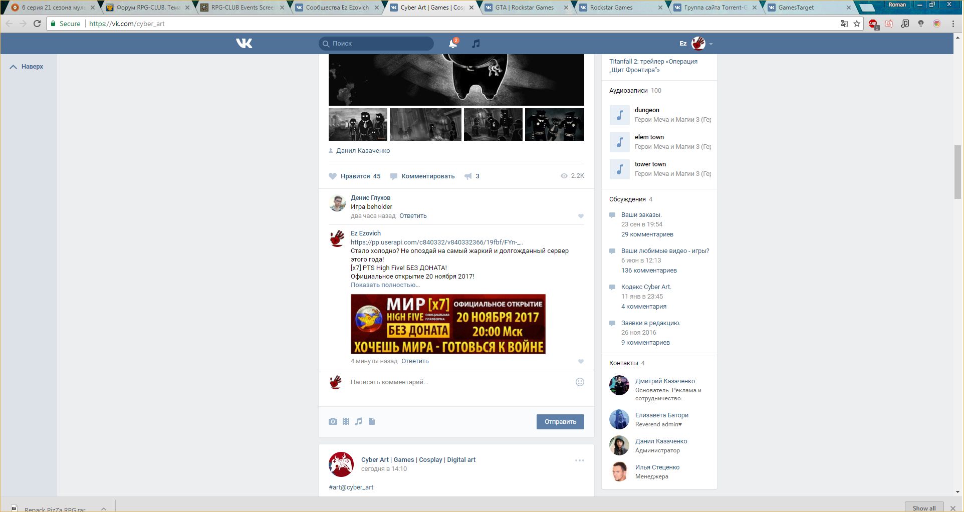The height and width of the screenshot is (512, 964).
Task: Like the post with 45 likes
Action: [x=355, y=176]
